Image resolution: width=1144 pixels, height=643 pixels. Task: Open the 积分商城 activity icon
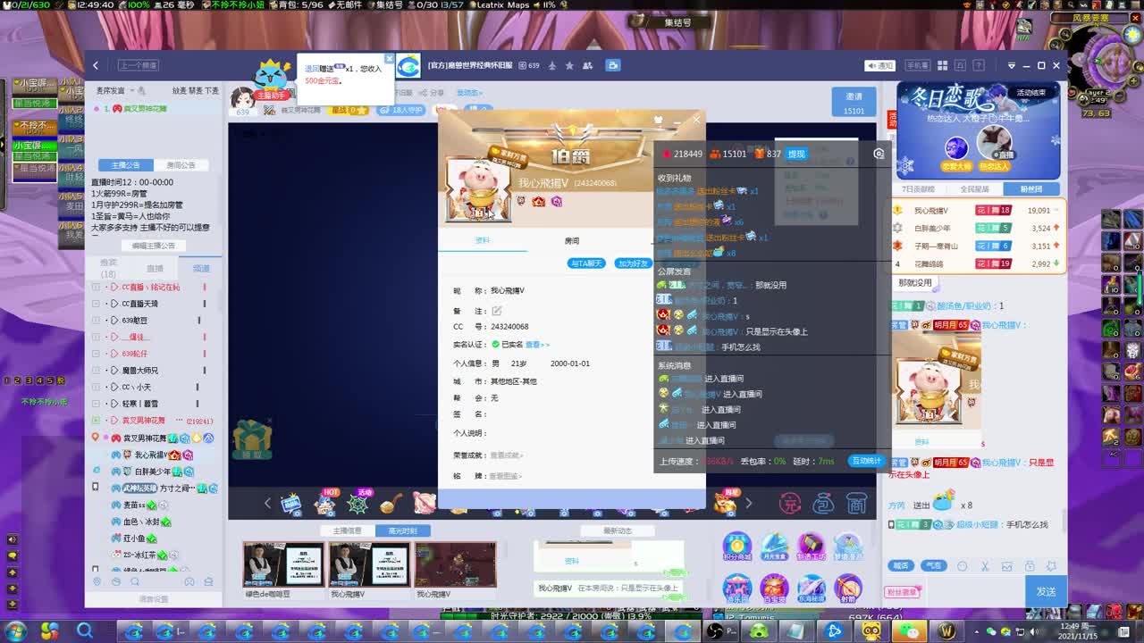click(737, 546)
